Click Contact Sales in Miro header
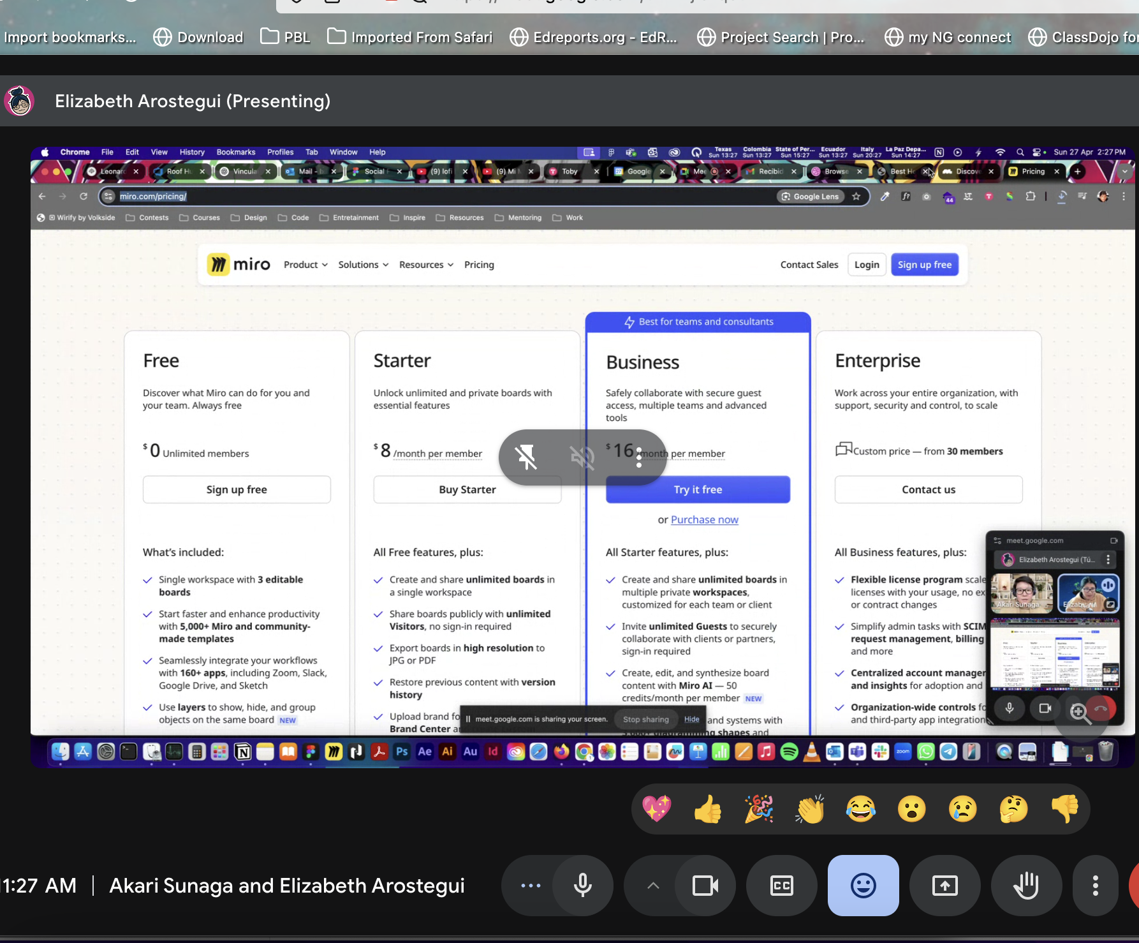The image size is (1139, 943). point(809,265)
